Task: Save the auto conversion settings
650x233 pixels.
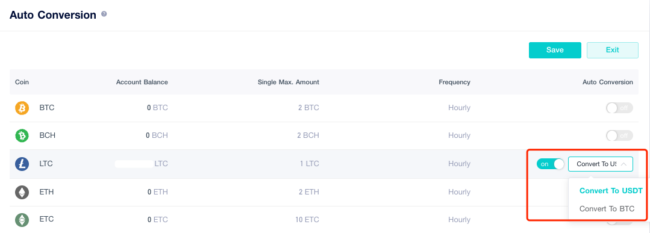Action: (x=555, y=50)
